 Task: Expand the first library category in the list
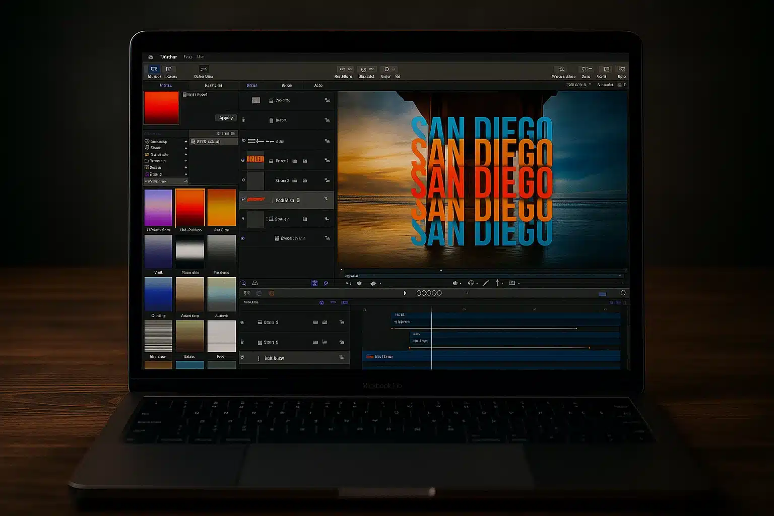pyautogui.click(x=186, y=142)
